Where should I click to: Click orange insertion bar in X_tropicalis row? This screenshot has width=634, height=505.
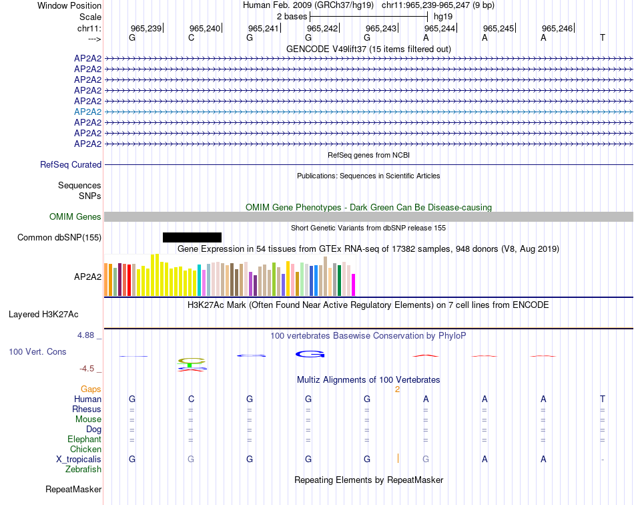(x=398, y=458)
